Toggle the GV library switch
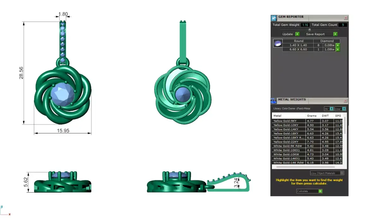The height and width of the screenshot is (221, 379). (x=329, y=109)
